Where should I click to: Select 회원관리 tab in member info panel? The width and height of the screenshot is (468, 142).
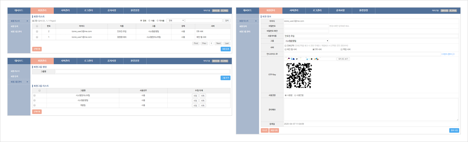tap(271, 10)
